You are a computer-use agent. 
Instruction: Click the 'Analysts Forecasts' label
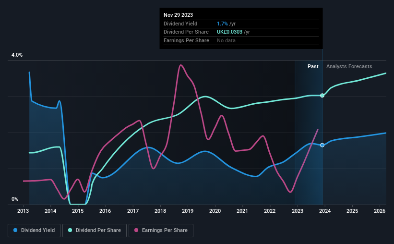(349, 66)
